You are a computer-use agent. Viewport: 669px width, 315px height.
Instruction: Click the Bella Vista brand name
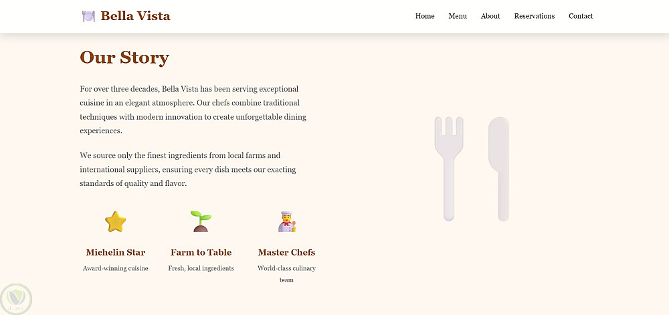click(x=135, y=16)
